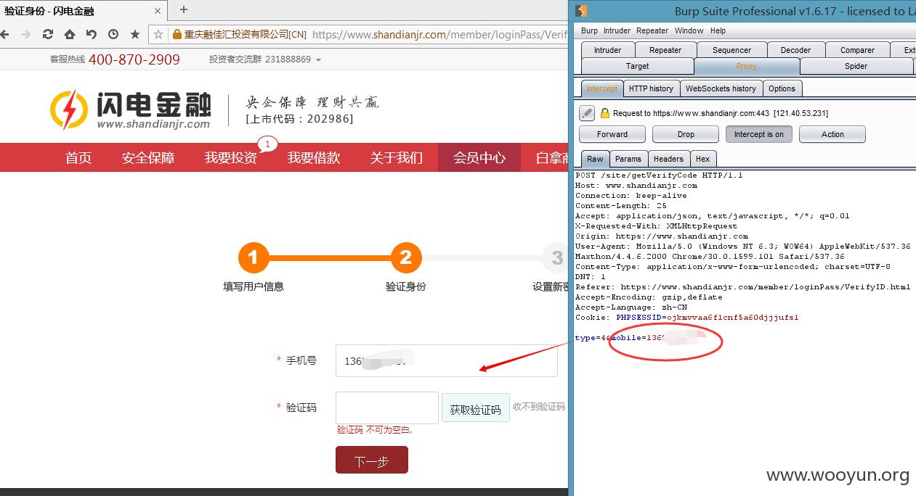Open the Window menu
Screen dimensions: 916x496
click(x=689, y=30)
